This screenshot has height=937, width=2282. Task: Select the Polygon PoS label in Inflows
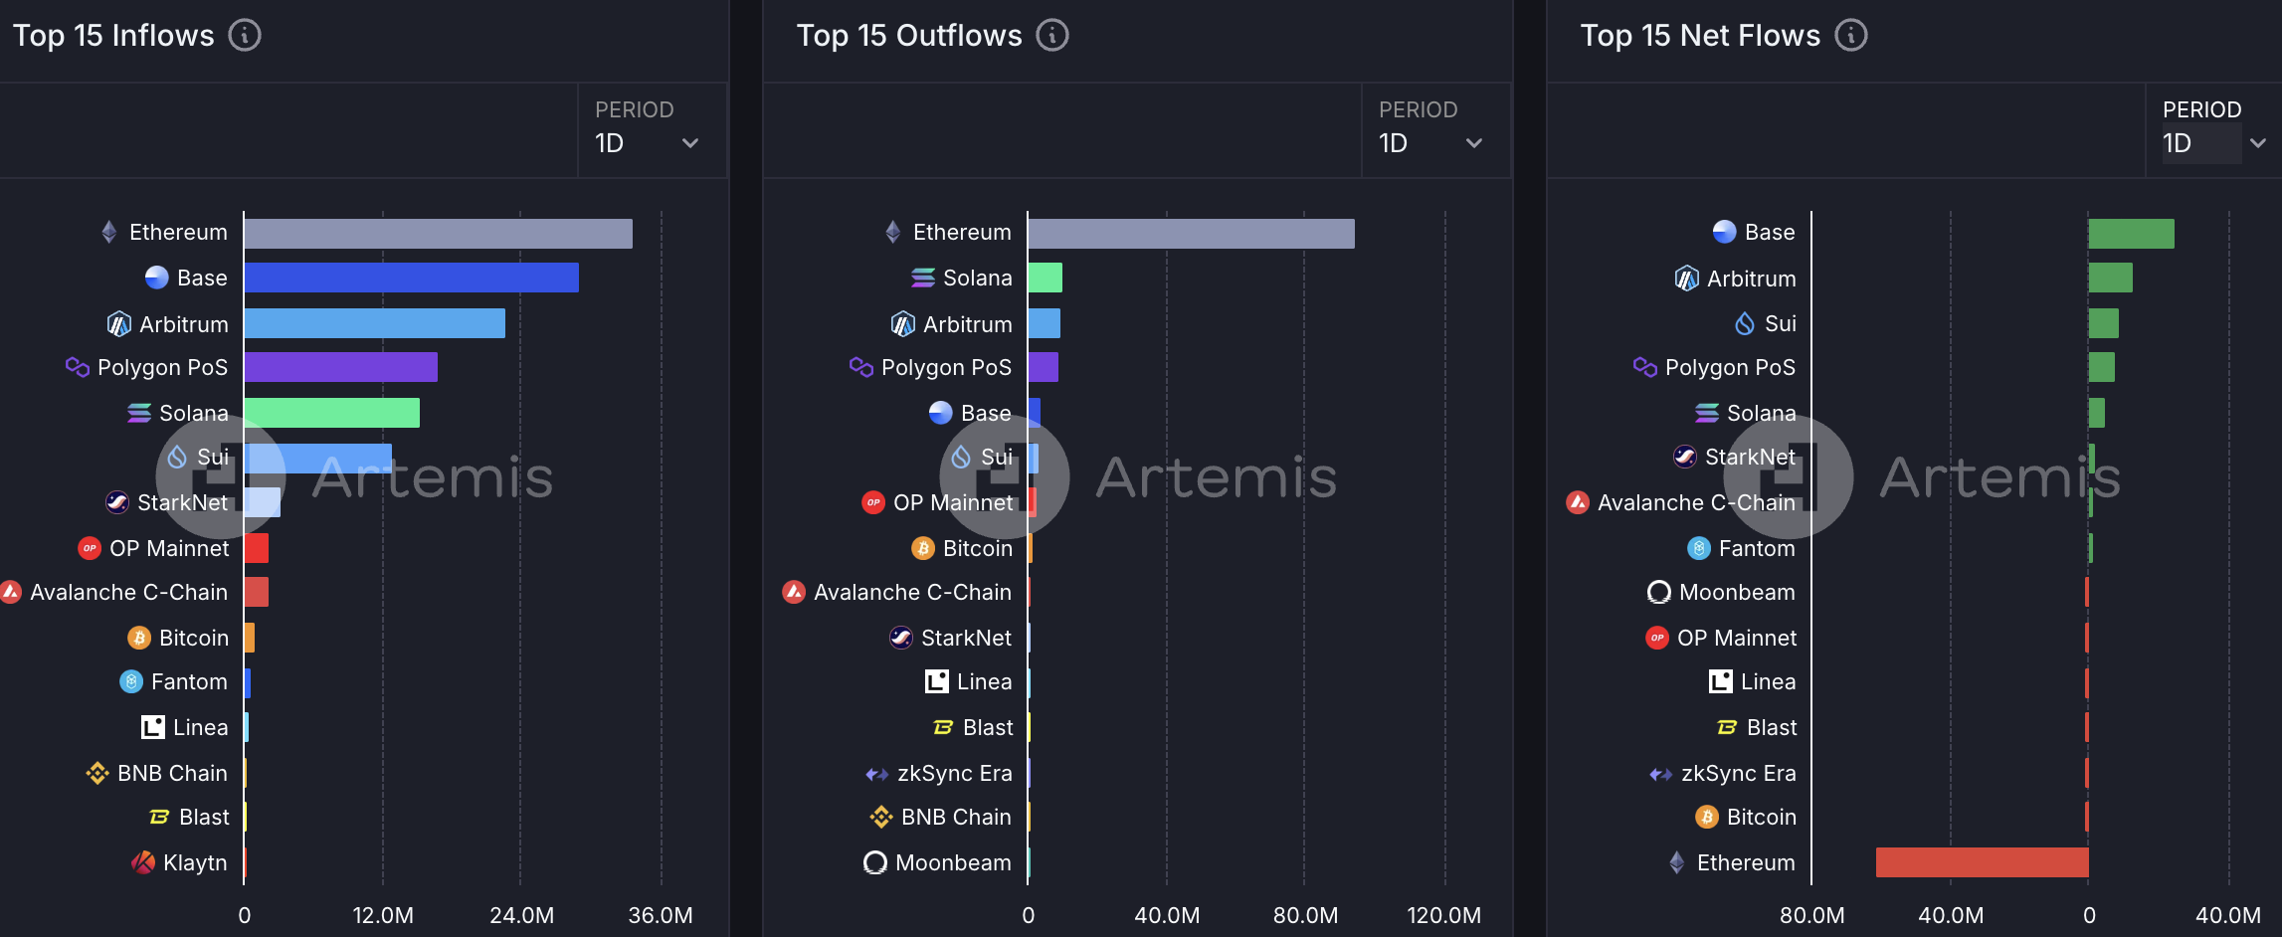(x=162, y=368)
